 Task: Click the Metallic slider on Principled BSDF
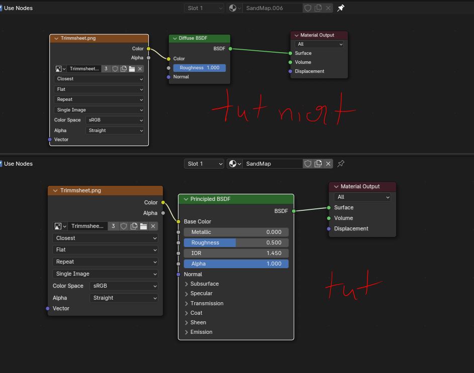236,232
